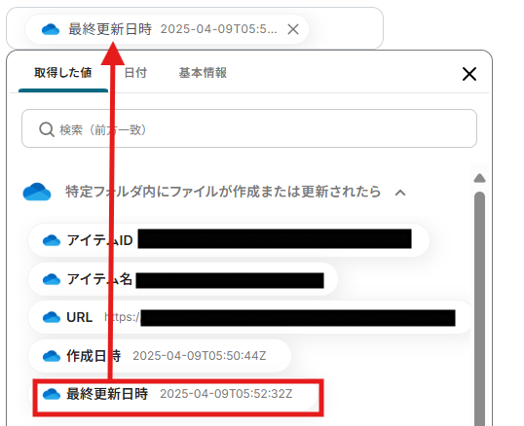Image resolution: width=524 pixels, height=426 pixels.
Task: Click the cloud icon on URL row
Action: 52,317
